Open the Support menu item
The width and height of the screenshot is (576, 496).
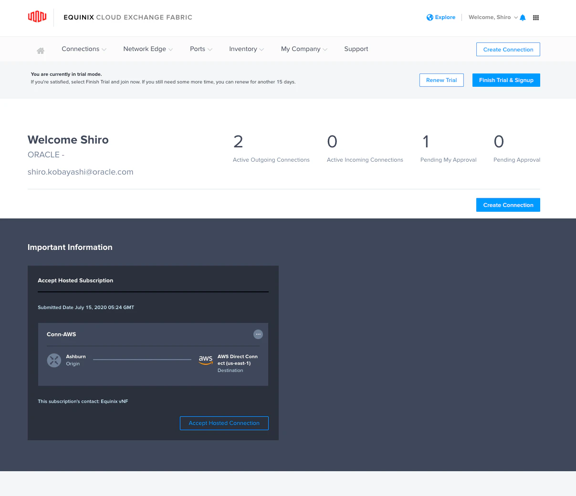pyautogui.click(x=356, y=49)
